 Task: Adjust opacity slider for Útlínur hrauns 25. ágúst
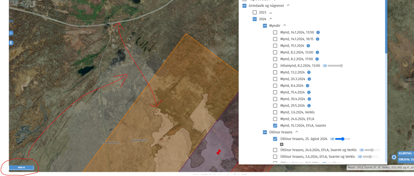pyautogui.click(x=342, y=139)
